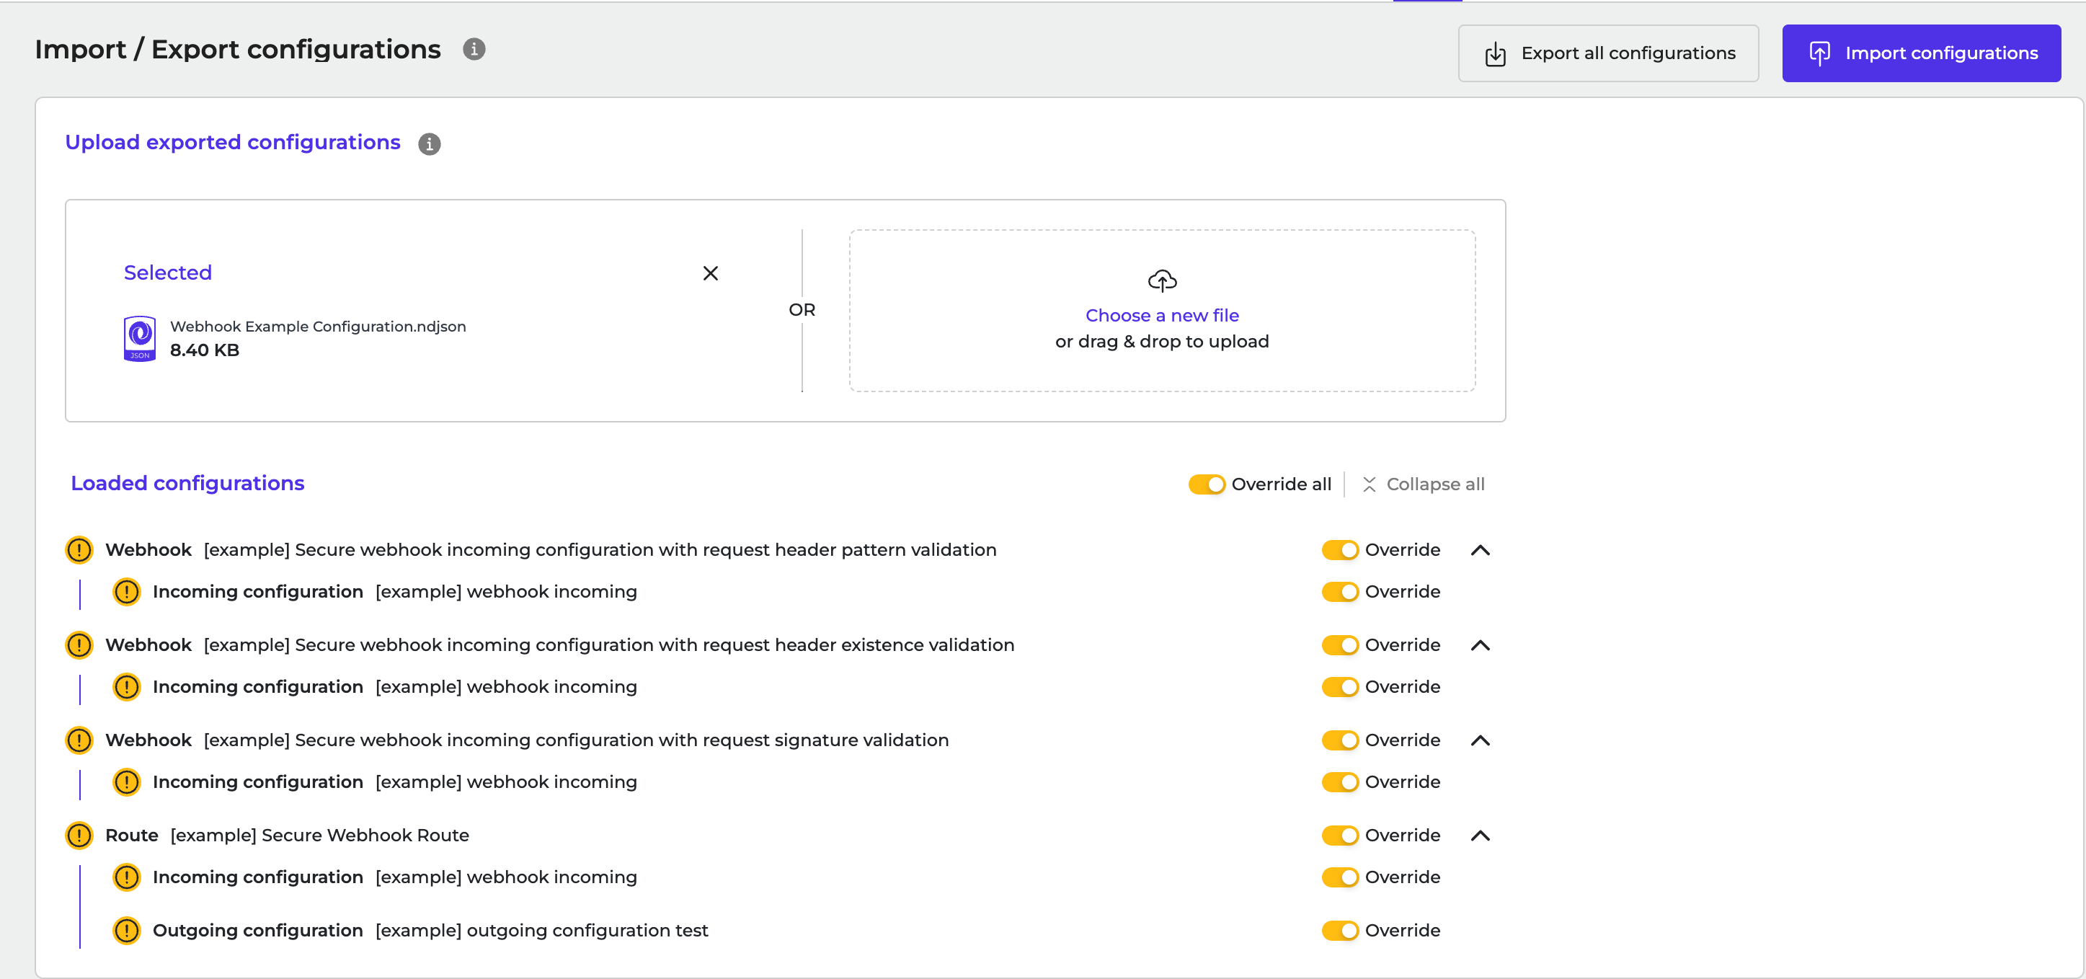Screen dimensions: 2086x979
Task: Collapse the header pattern validation webhook section
Action: [1481, 551]
